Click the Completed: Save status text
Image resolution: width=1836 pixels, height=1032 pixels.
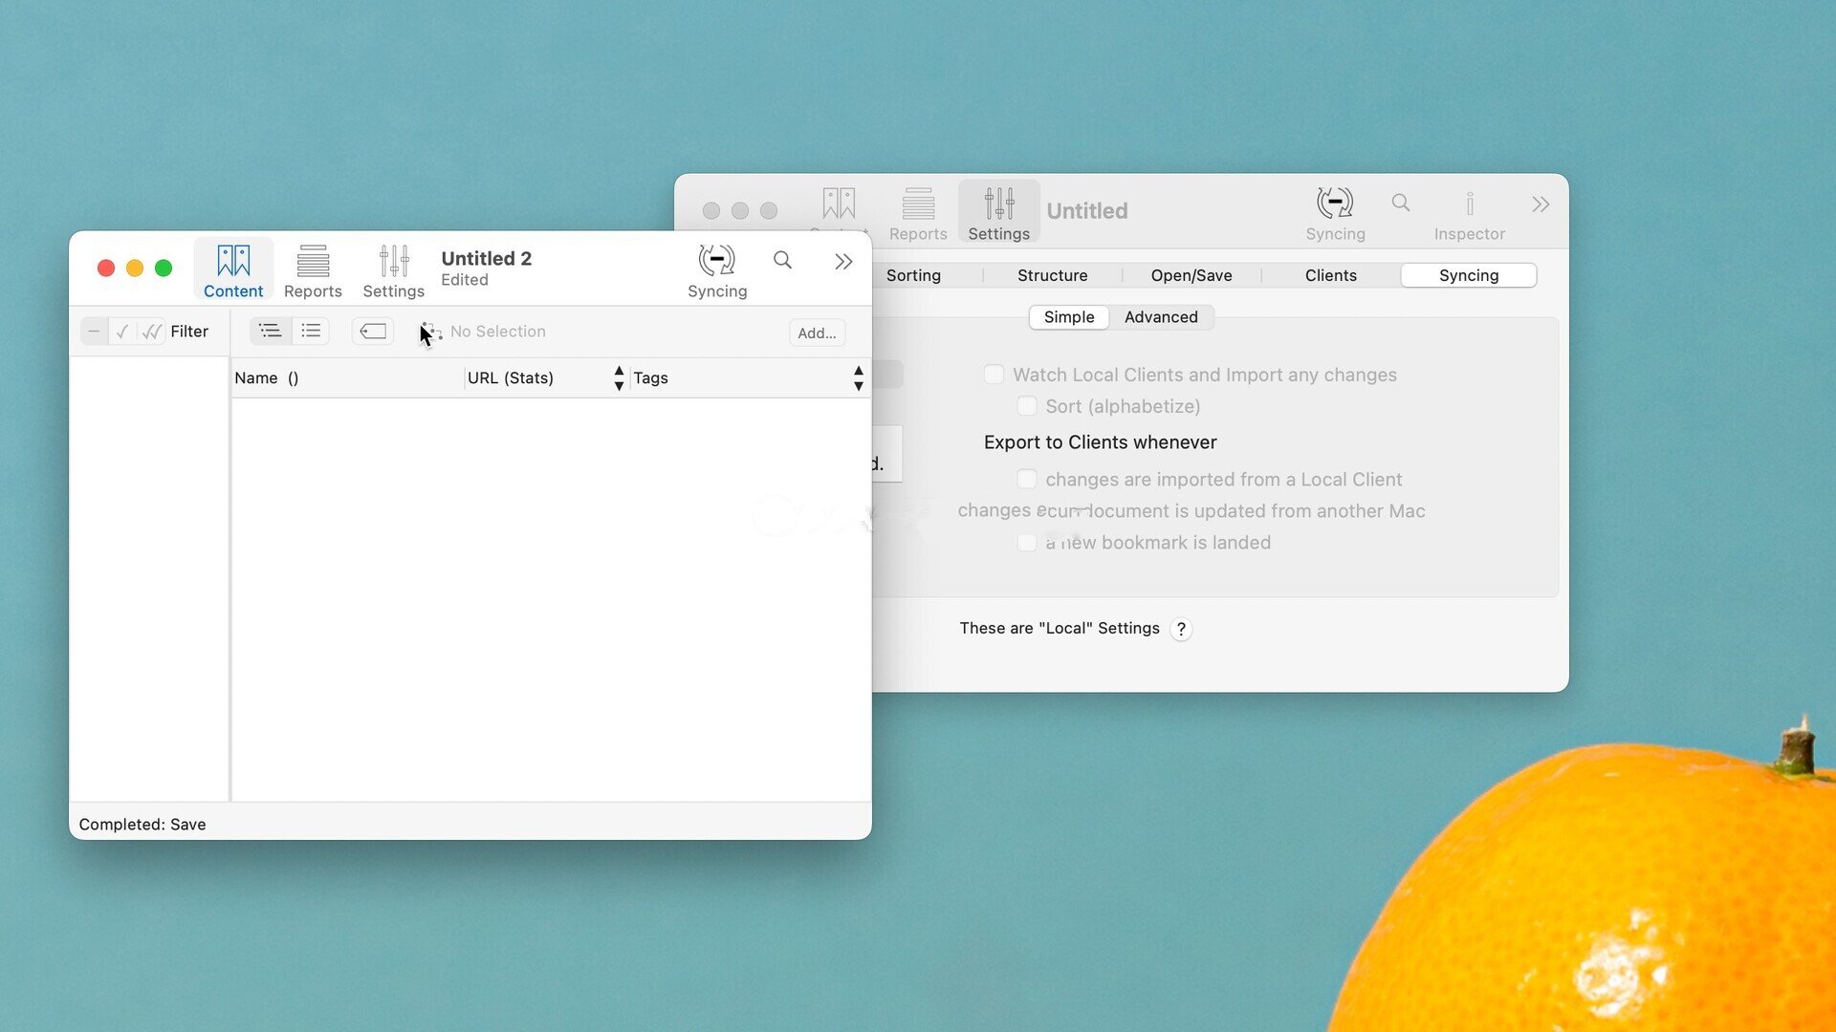[142, 825]
